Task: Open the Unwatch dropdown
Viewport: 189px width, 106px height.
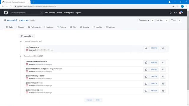Action: tap(144, 20)
